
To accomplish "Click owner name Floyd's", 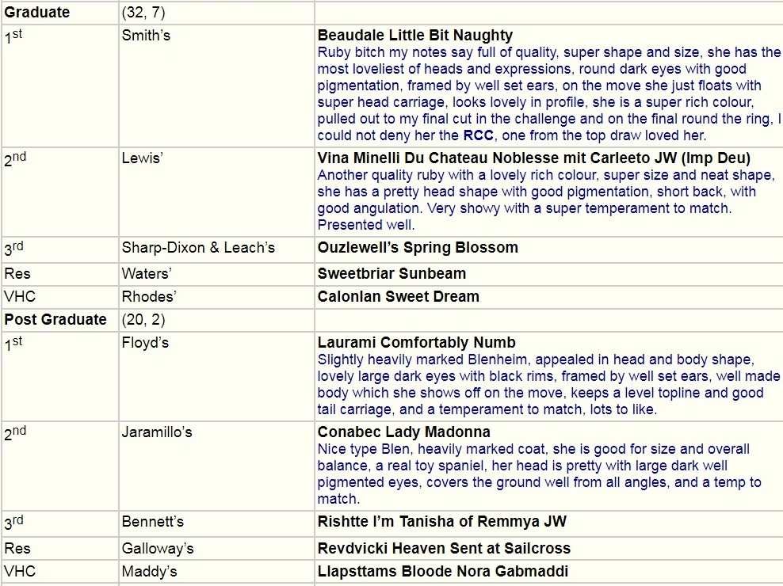I will pos(145,343).
